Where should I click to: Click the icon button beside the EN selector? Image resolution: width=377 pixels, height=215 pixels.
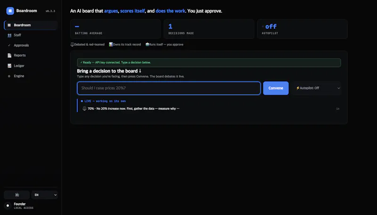tap(17, 195)
